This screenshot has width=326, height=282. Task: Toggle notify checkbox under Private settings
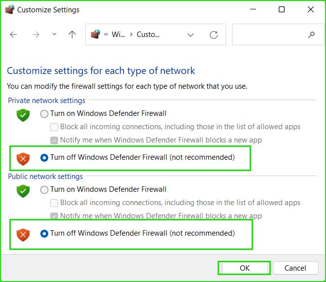tap(54, 141)
